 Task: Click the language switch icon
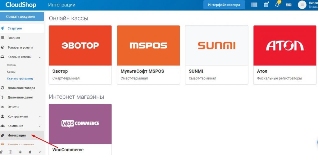pyautogui.click(x=288, y=5)
